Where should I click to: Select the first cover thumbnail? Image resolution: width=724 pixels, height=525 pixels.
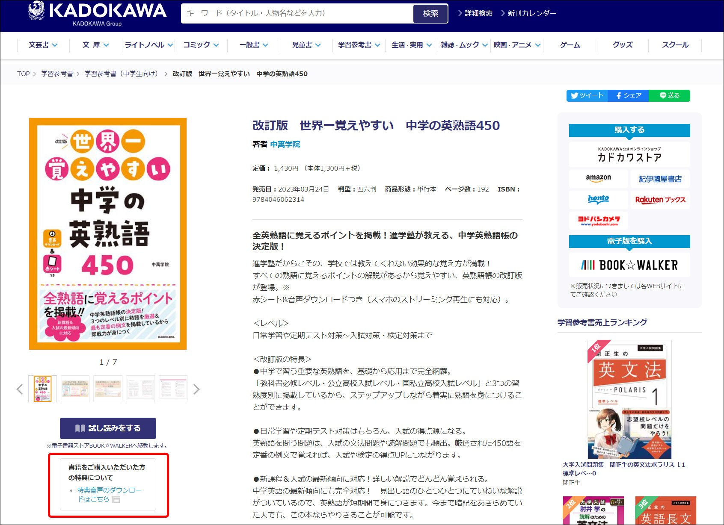pos(43,389)
